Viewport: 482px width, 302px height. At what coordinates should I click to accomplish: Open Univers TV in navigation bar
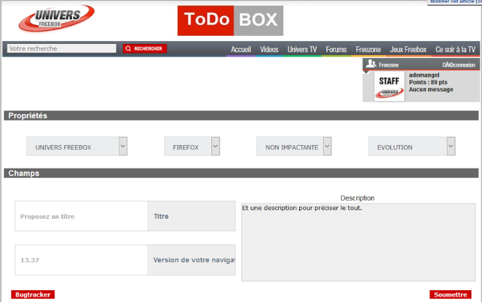302,49
